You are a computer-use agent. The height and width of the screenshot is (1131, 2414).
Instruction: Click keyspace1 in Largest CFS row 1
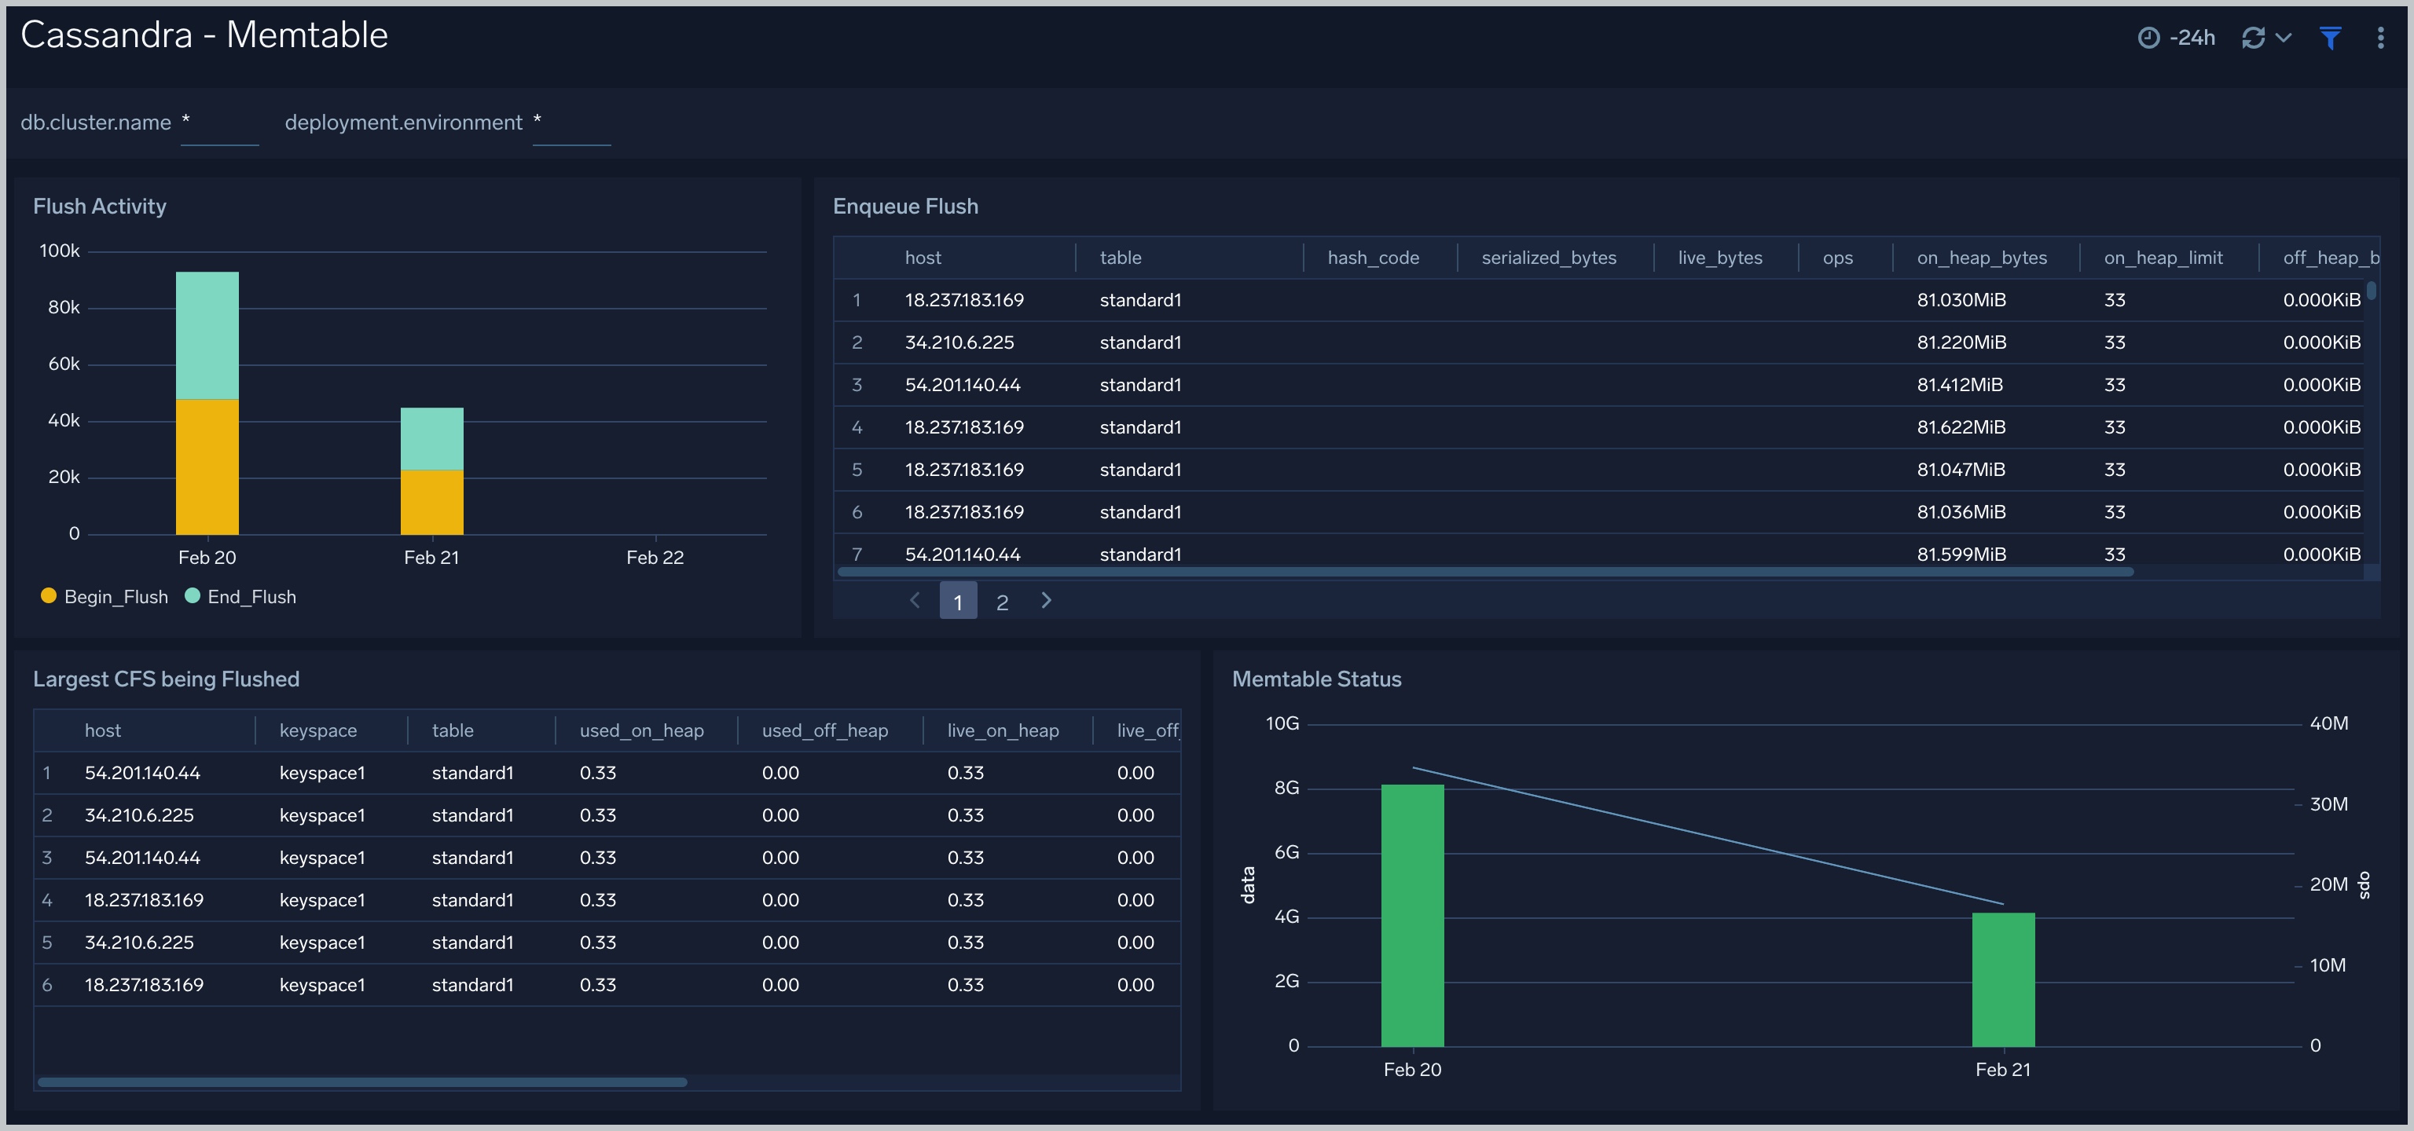(321, 774)
